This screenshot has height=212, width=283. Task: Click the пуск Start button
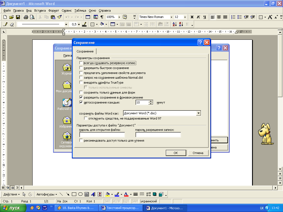point(13,208)
